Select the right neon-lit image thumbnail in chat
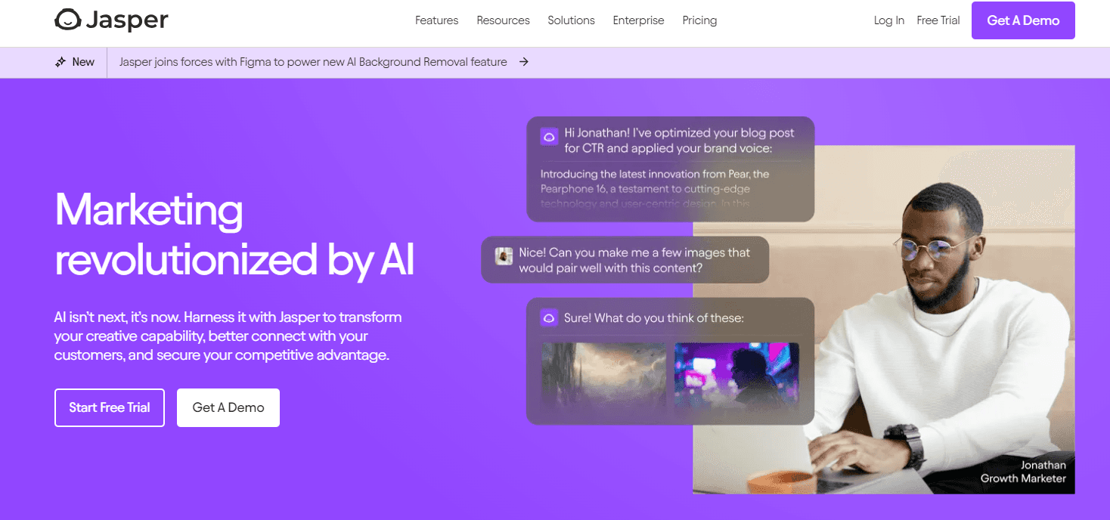The width and height of the screenshot is (1110, 520). (x=736, y=375)
